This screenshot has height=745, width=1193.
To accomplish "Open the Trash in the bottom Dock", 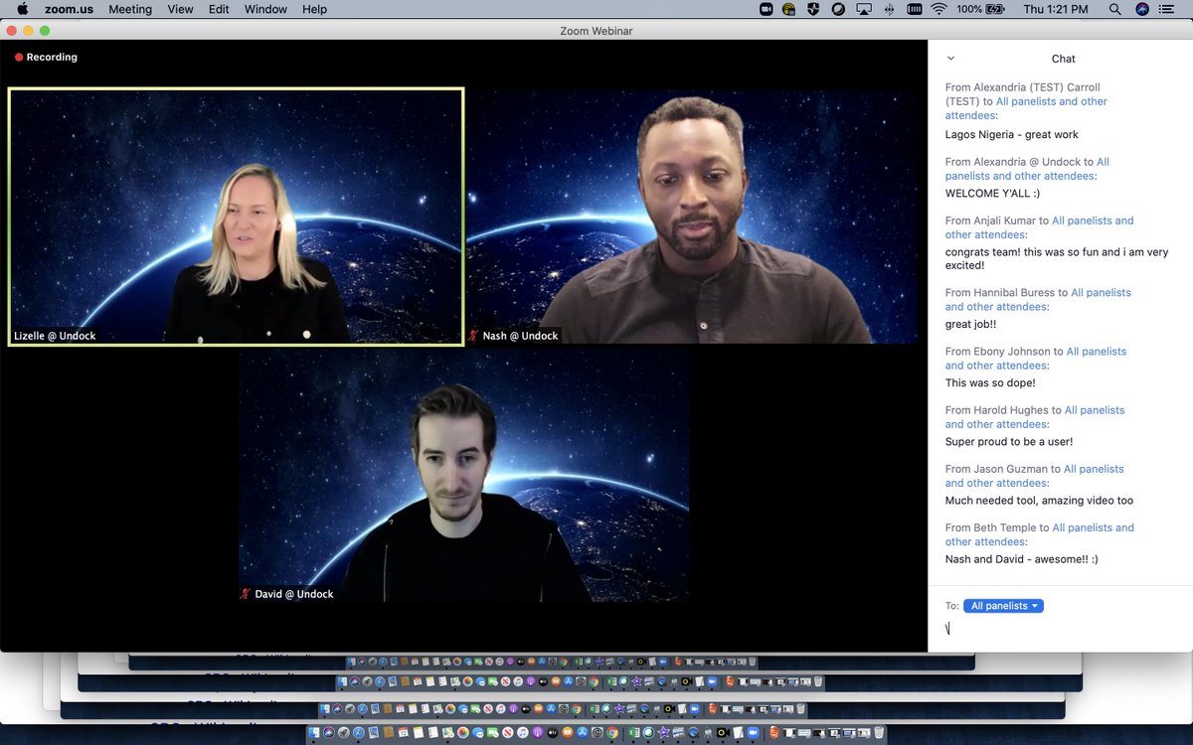I will pyautogui.click(x=879, y=732).
